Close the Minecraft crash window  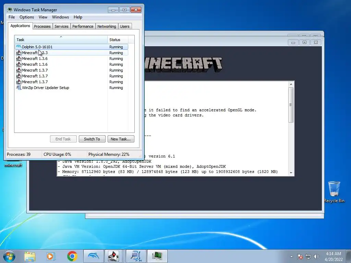(316, 42)
